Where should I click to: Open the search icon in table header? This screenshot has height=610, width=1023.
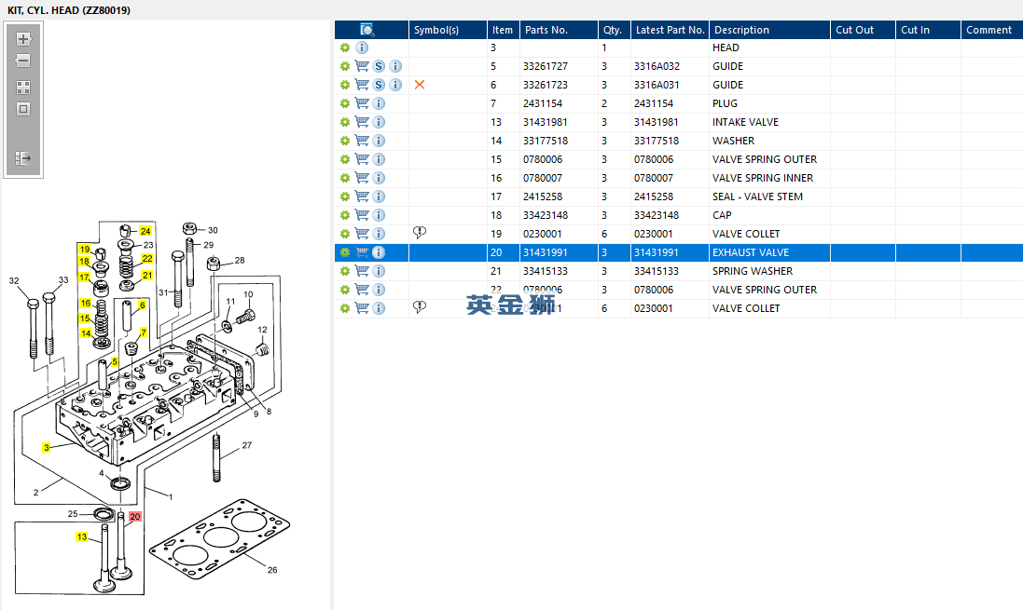click(x=367, y=30)
